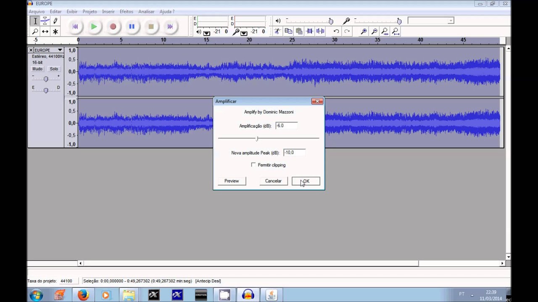Screen dimensions: 538x302
Task: Click the Trim audio icon
Action: (x=309, y=31)
